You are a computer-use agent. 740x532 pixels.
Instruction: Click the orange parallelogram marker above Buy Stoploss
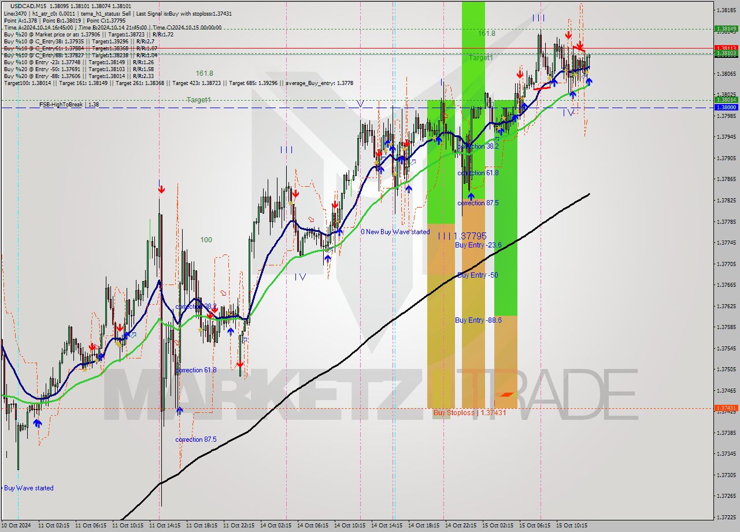tap(506, 394)
